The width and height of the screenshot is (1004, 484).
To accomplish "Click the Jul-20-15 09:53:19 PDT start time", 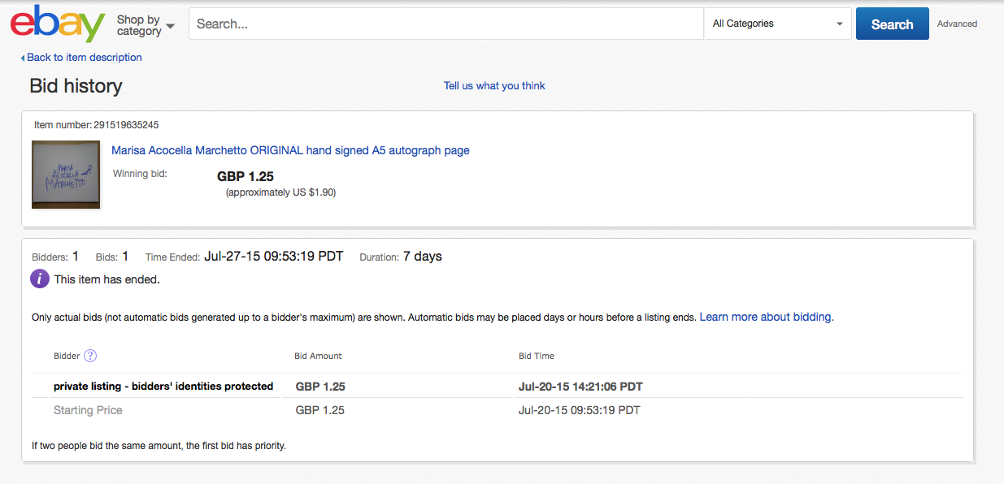I will pos(579,410).
